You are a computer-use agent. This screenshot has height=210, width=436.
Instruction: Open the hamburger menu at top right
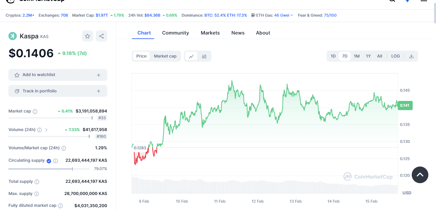[x=424, y=1]
